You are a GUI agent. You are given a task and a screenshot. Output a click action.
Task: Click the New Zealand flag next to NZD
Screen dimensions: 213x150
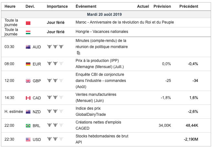[28, 112]
